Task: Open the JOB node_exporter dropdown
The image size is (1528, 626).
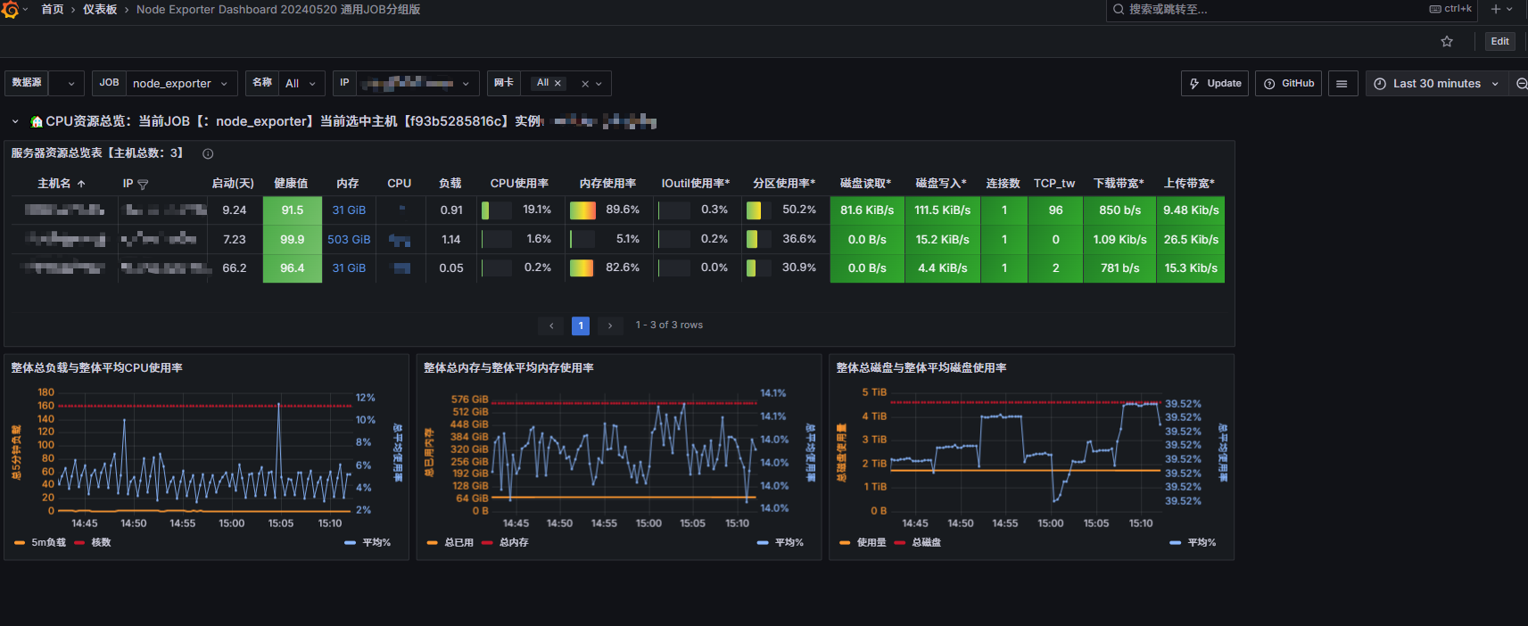Action: (x=181, y=83)
